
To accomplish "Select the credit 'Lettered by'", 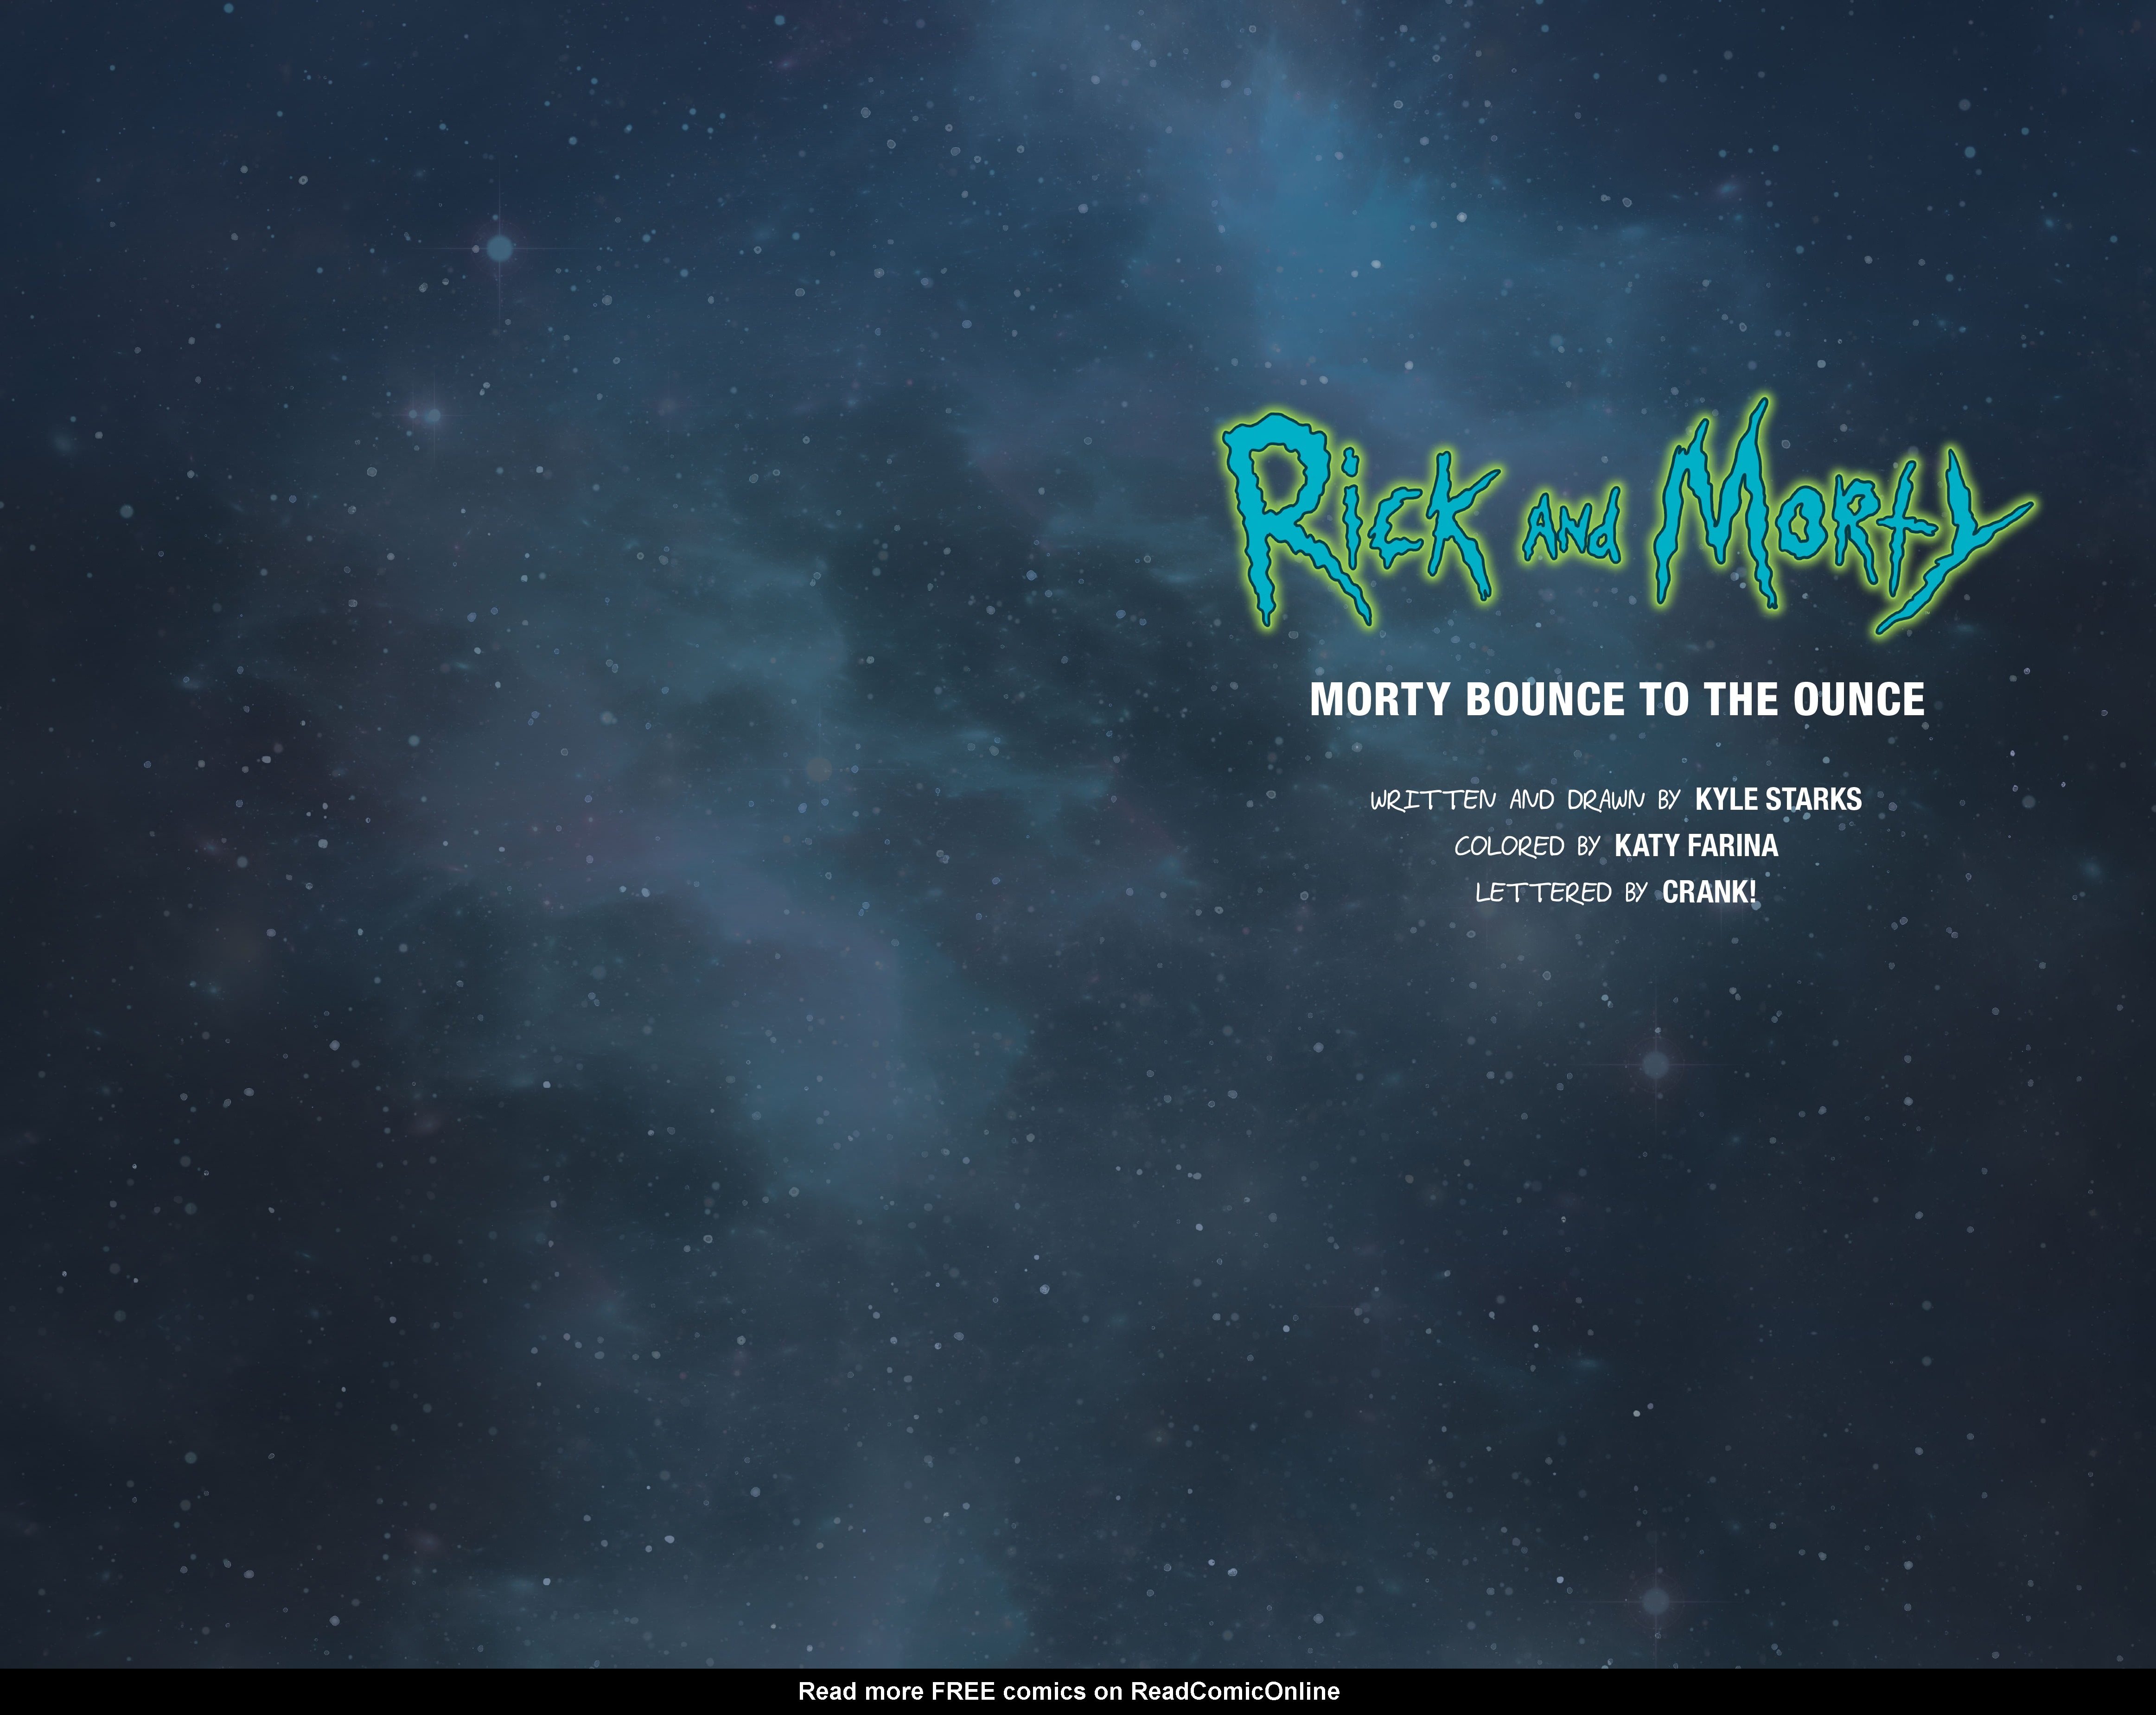I will tap(1561, 892).
